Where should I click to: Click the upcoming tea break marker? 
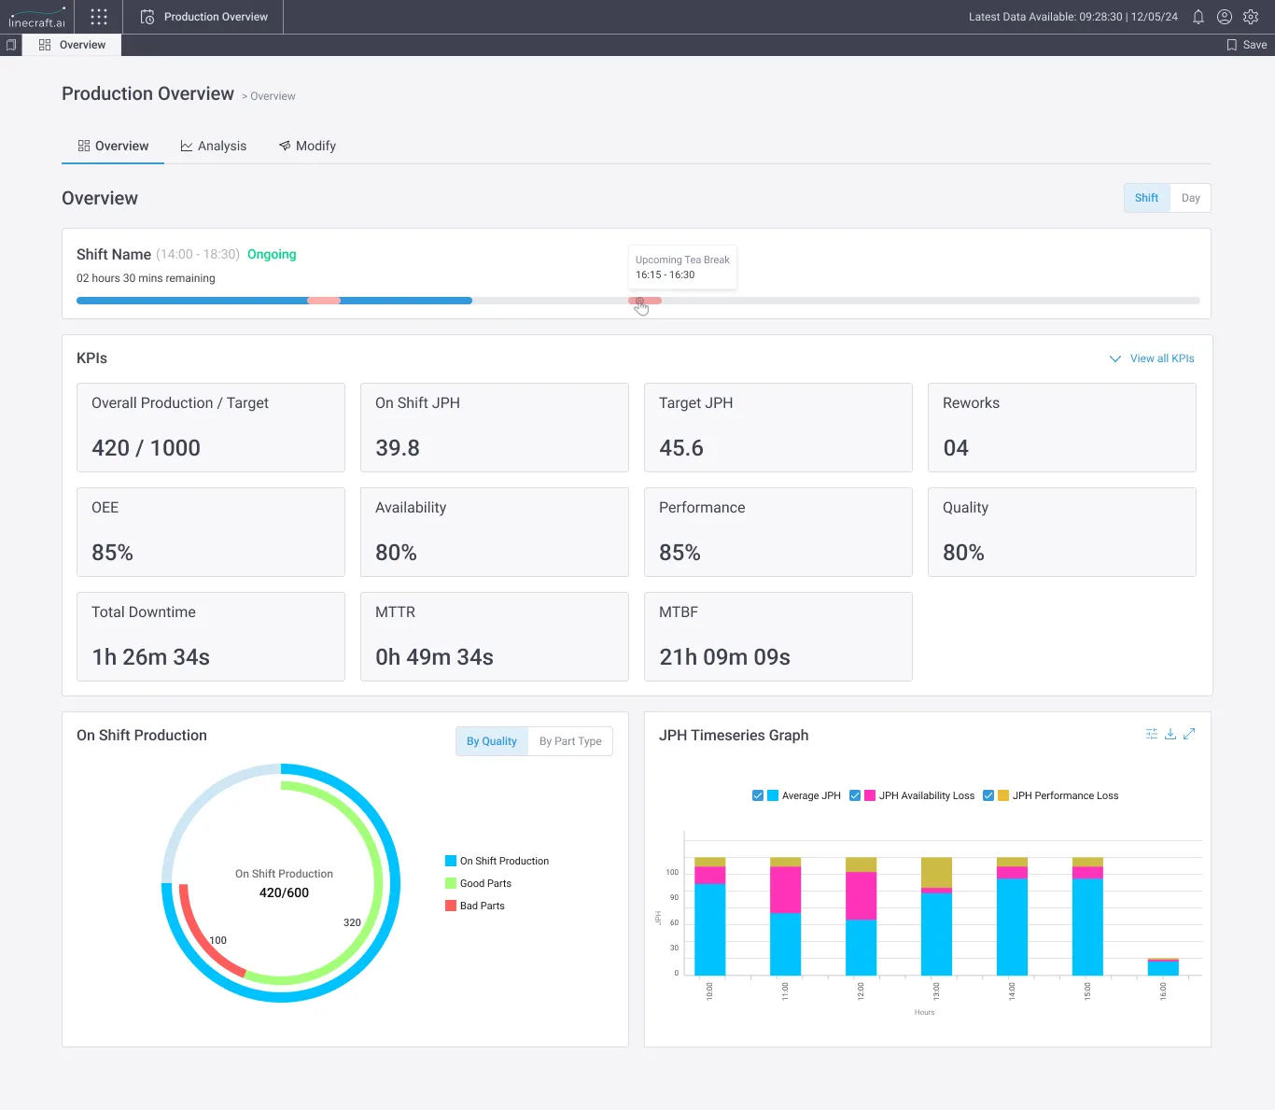point(645,301)
